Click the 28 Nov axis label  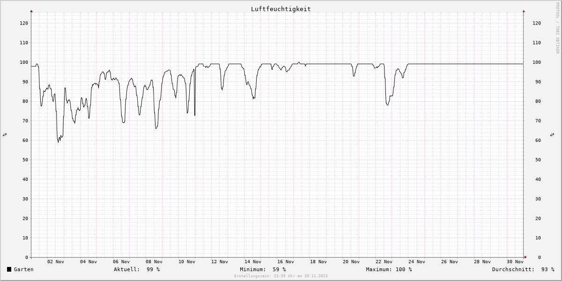[482, 262]
